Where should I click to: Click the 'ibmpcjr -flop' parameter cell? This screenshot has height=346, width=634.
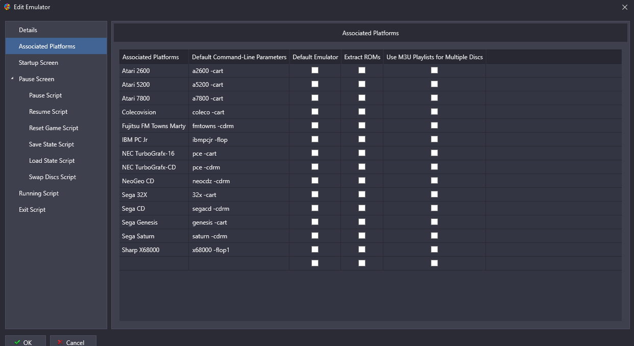tap(239, 140)
